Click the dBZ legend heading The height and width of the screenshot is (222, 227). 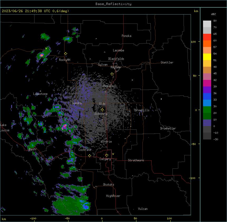213,14
